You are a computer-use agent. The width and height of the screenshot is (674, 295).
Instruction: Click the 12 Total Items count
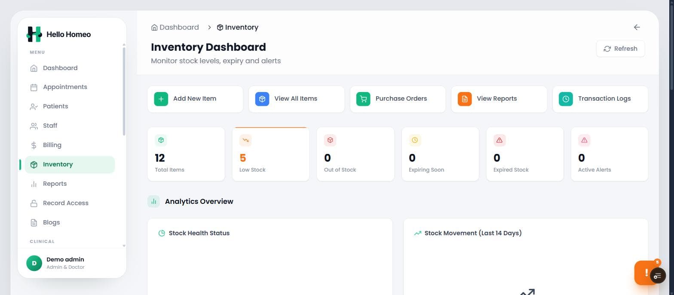[160, 158]
